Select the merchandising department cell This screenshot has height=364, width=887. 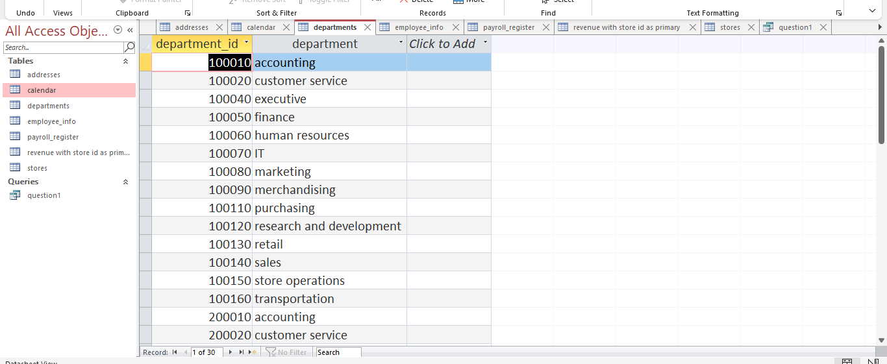click(x=329, y=190)
